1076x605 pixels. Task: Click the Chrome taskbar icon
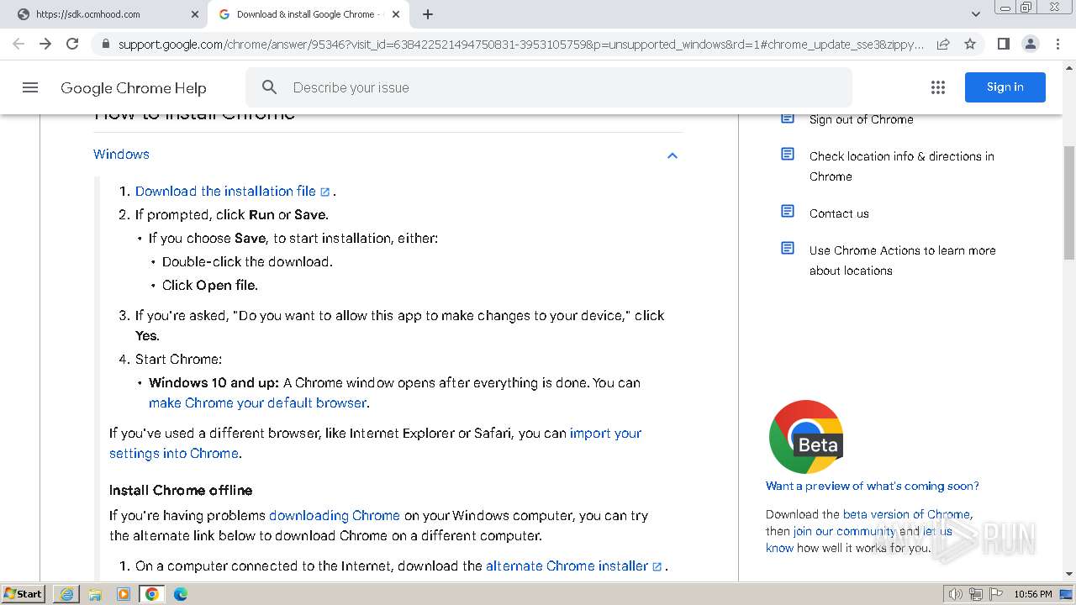(152, 594)
